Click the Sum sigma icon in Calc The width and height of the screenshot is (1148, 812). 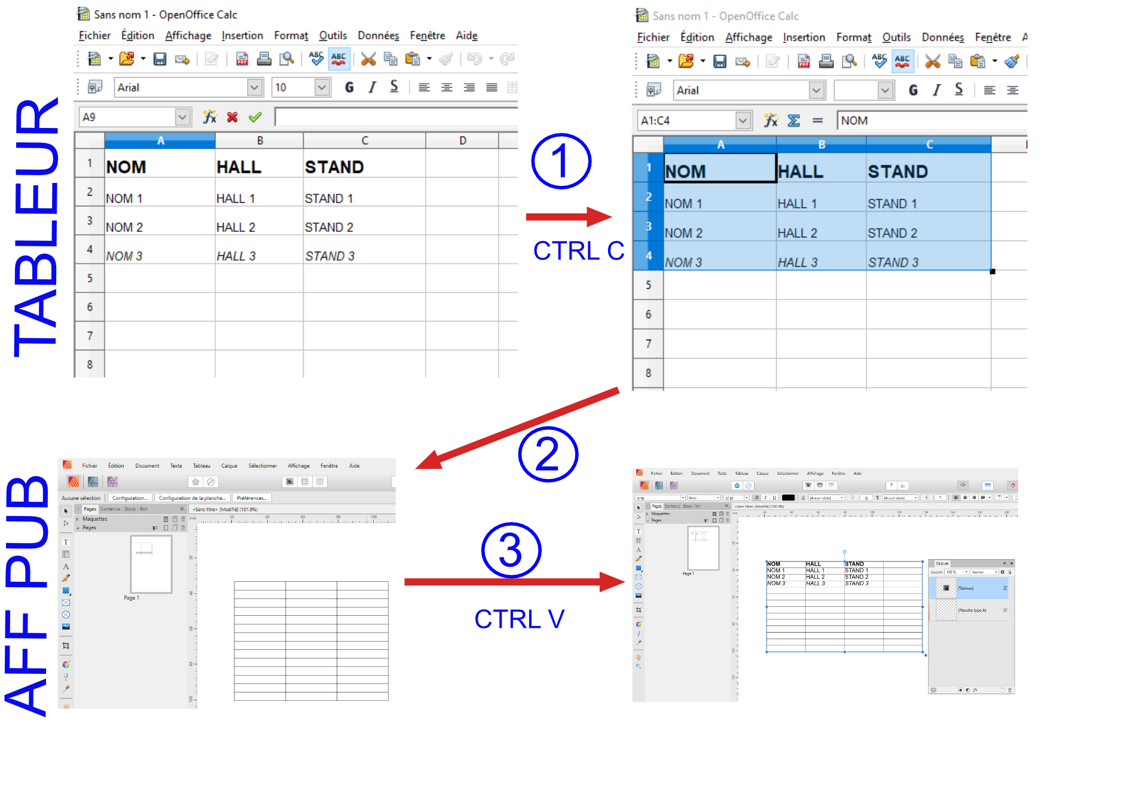[x=793, y=121]
